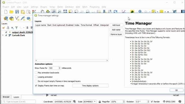Expand the Cartodb Dark layer tree arrow
The width and height of the screenshot is (185, 104).
3,35
